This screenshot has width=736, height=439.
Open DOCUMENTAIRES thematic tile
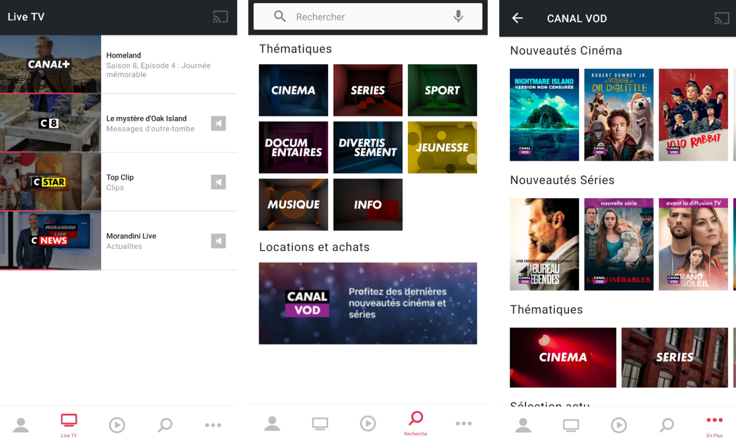(x=293, y=147)
